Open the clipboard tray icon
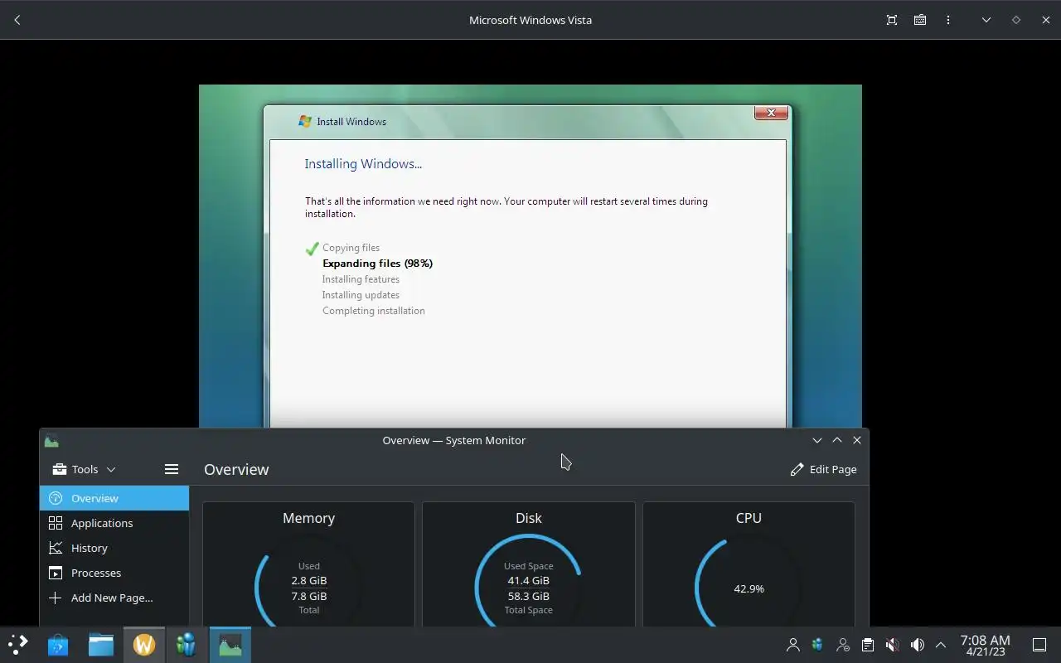 tap(868, 645)
